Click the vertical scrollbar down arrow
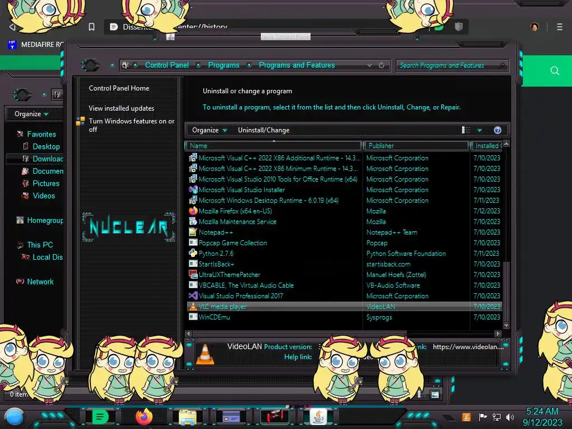The height and width of the screenshot is (429, 572). click(x=506, y=326)
